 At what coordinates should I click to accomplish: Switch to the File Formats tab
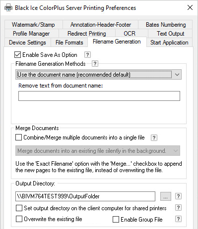tap(69, 43)
